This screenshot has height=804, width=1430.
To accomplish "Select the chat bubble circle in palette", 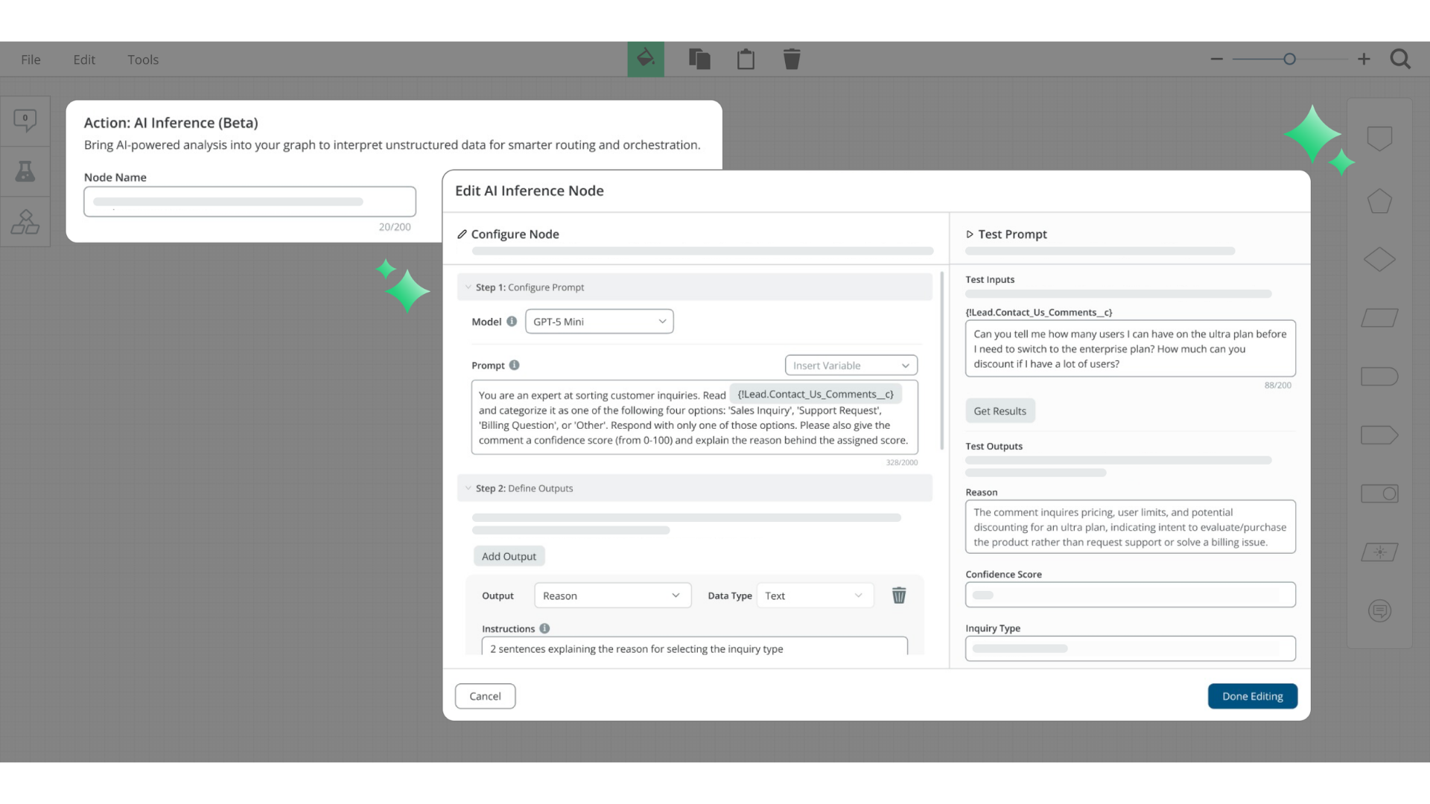I will (1379, 611).
